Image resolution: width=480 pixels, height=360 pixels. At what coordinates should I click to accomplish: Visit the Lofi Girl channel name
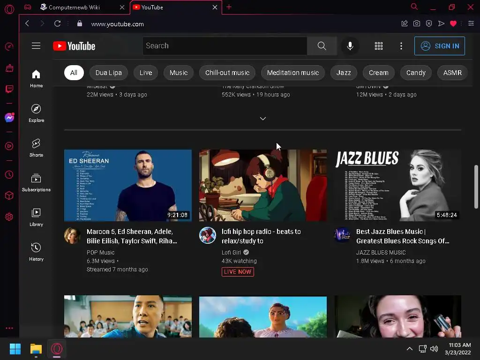coord(231,253)
